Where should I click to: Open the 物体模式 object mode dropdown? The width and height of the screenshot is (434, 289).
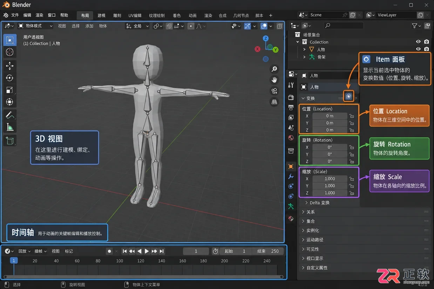tap(35, 26)
